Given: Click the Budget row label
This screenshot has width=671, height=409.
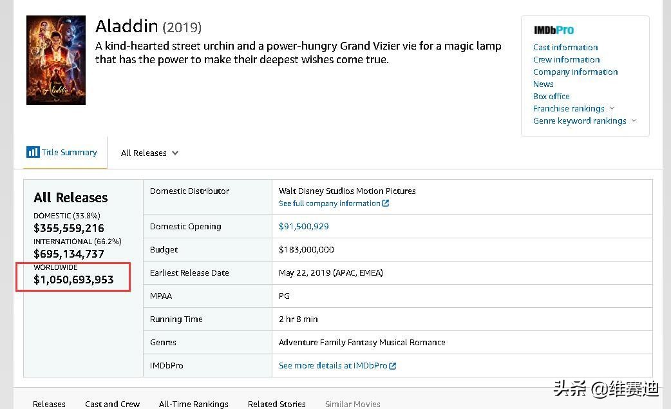Looking at the screenshot, I should click(164, 249).
